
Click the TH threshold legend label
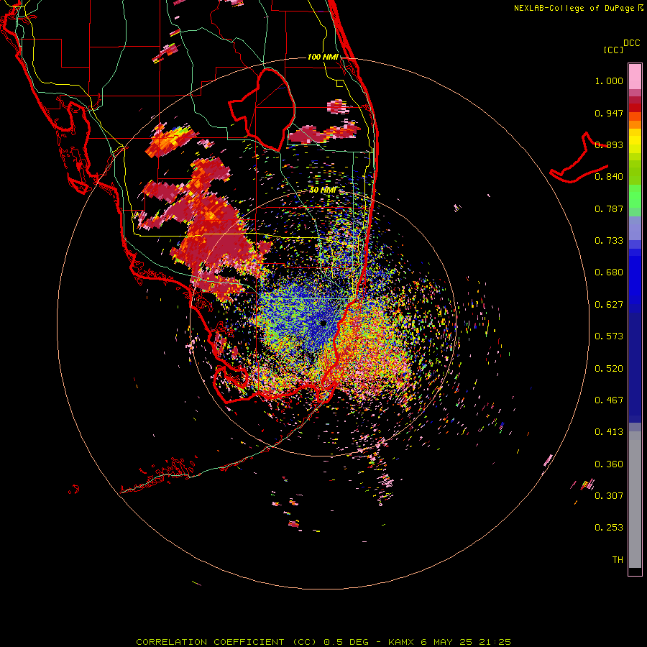tap(618, 560)
